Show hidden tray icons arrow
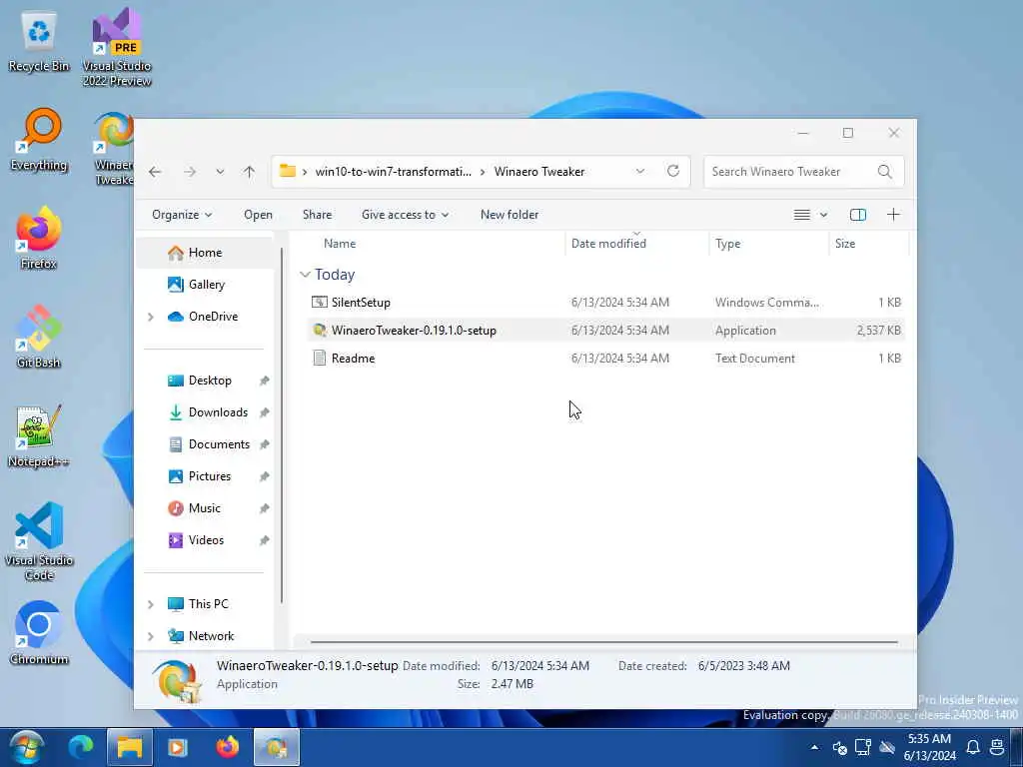Viewport: 1023px width, 767px height. 815,747
